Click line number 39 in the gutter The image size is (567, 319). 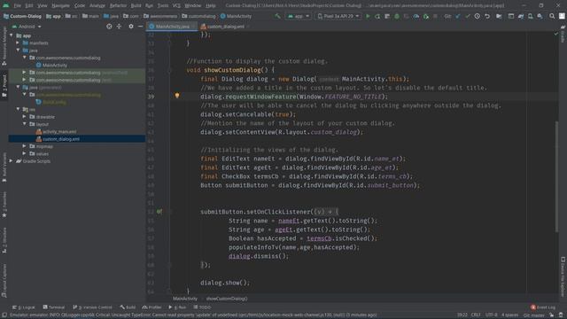151,97
